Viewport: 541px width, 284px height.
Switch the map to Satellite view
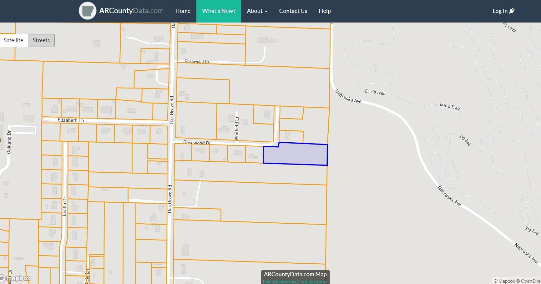click(x=13, y=40)
